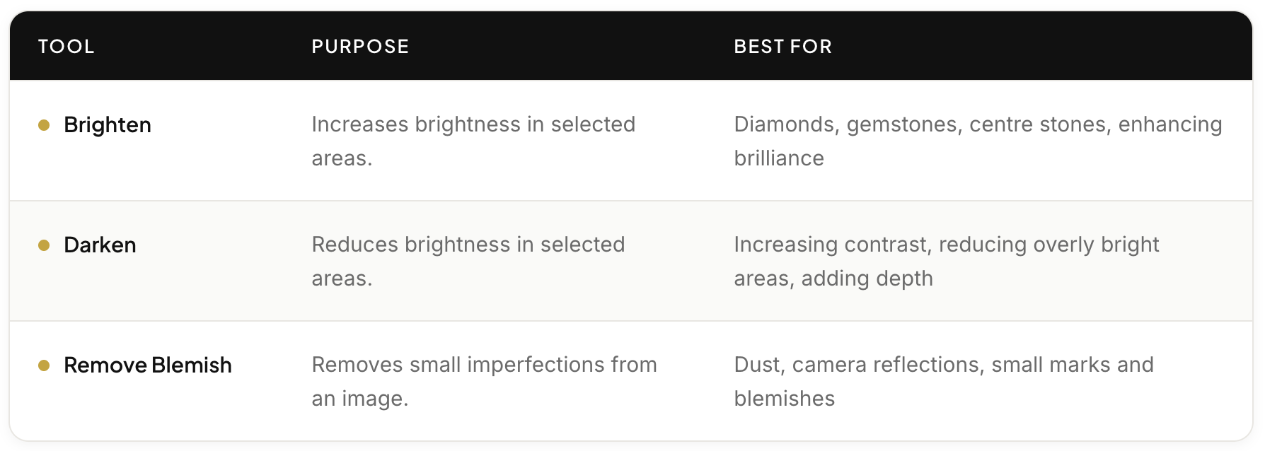This screenshot has height=451, width=1265.
Task: Click the word 'blemishes' in last row
Action: tap(785, 399)
